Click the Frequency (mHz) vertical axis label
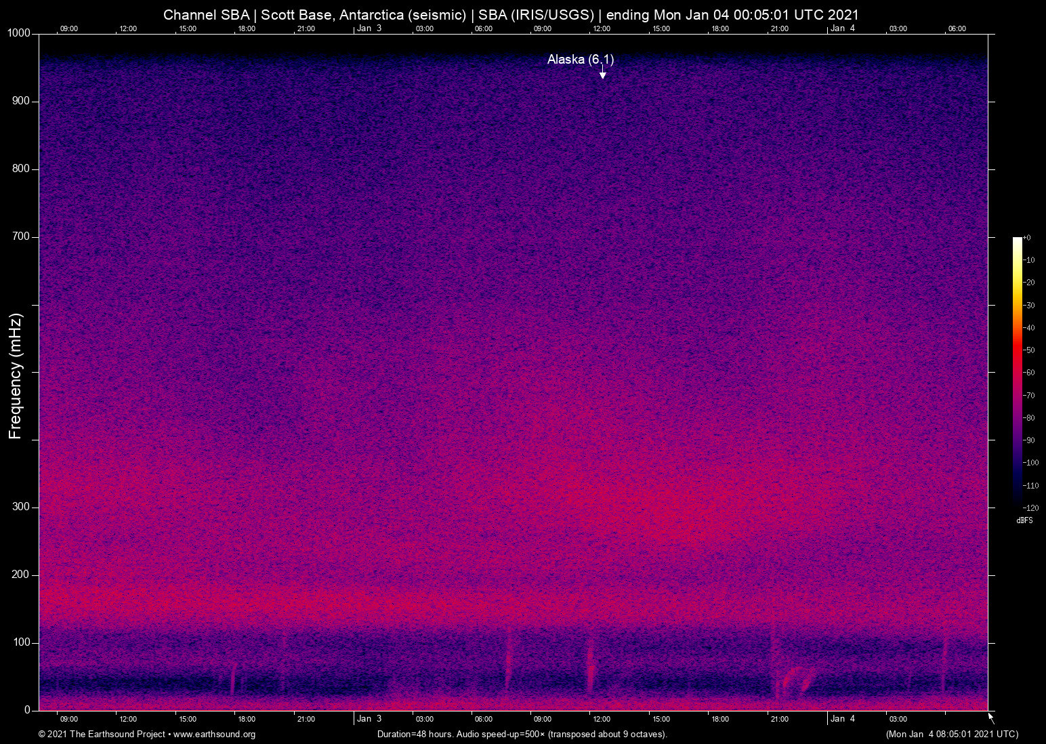 [x=16, y=376]
